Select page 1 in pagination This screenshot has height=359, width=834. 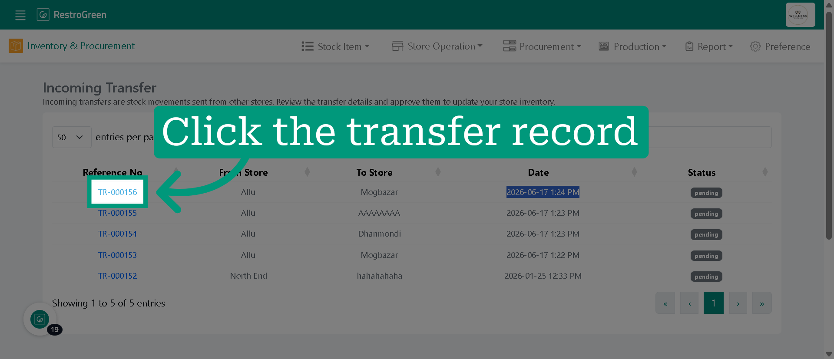pos(713,303)
